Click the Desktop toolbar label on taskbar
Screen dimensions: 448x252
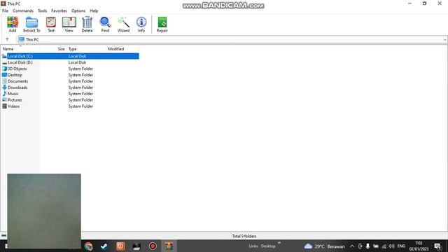tap(268, 246)
